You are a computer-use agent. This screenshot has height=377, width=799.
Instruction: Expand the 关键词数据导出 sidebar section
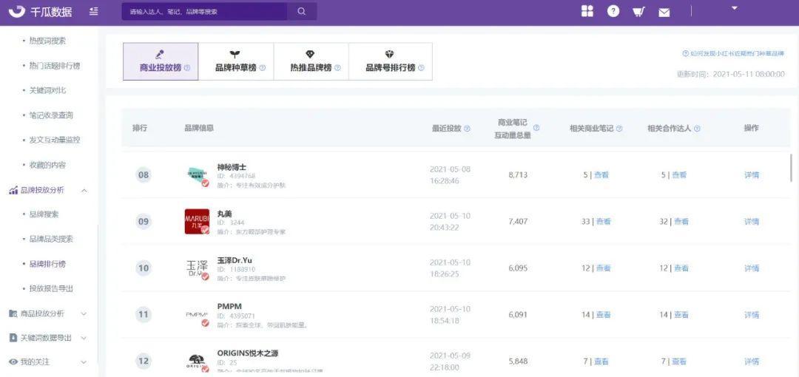[84, 338]
